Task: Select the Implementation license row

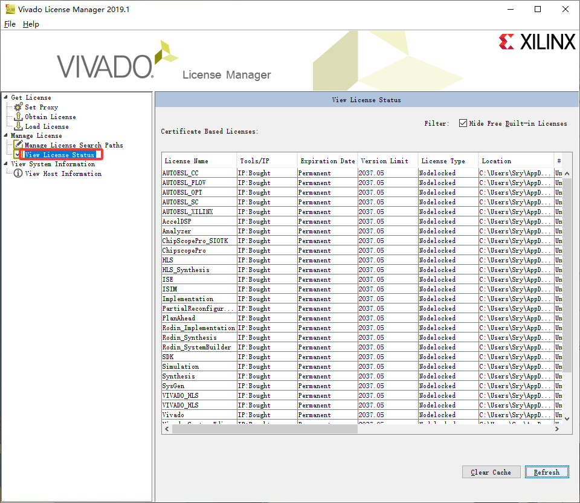Action: click(x=362, y=299)
